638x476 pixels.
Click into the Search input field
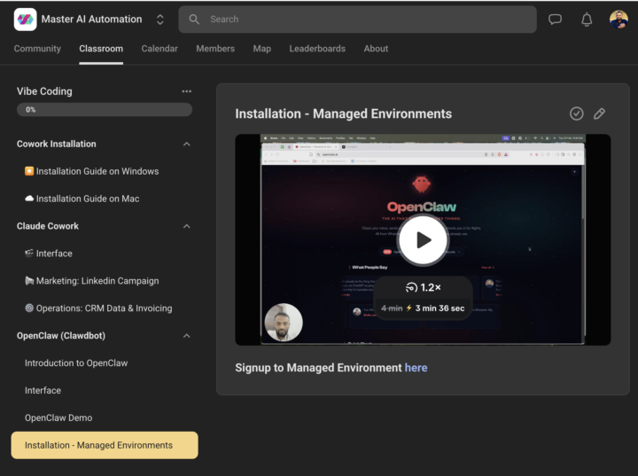(363, 20)
